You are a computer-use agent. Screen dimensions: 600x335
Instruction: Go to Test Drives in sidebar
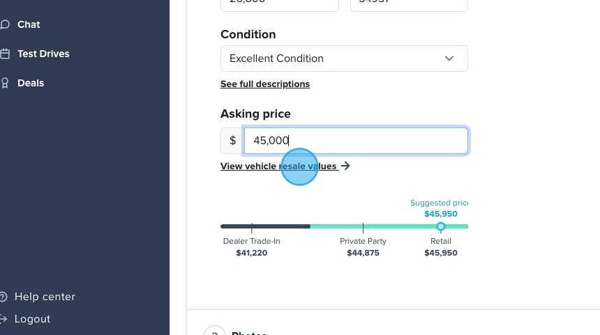43,54
